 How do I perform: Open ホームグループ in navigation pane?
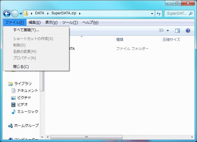26,126
